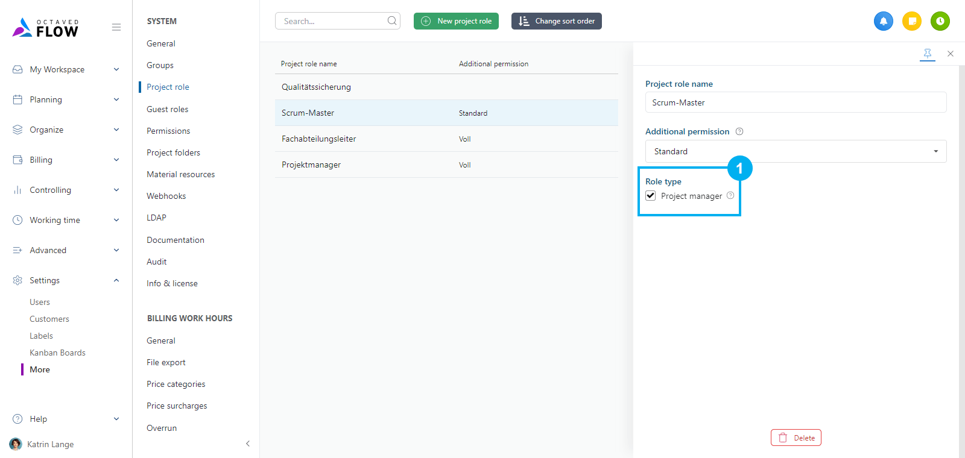Open Kanban Boards under Settings
Screen dimensions: 965x458
click(57, 353)
